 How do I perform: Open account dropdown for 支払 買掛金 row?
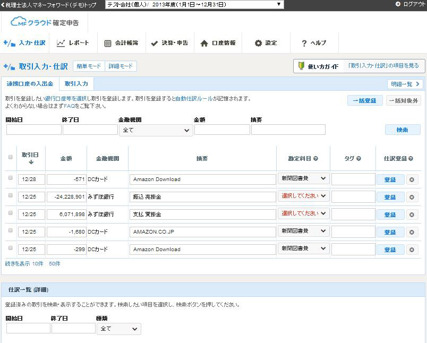[x=303, y=213]
